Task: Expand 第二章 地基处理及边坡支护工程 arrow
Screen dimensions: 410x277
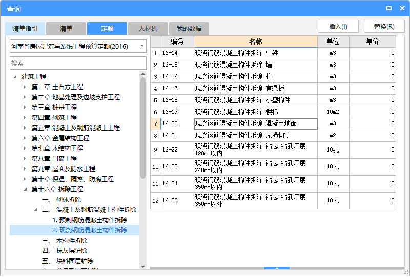Action: tap(25, 97)
